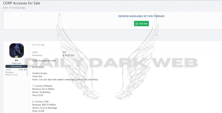Select Revenue: $687.8 Million line
The width and height of the screenshot is (222, 113).
[x=44, y=105]
